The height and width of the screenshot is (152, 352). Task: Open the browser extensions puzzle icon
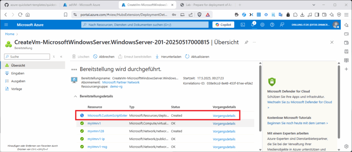point(295,15)
